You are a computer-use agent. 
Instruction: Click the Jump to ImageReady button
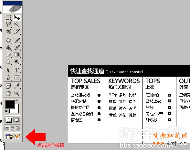(x=12, y=136)
